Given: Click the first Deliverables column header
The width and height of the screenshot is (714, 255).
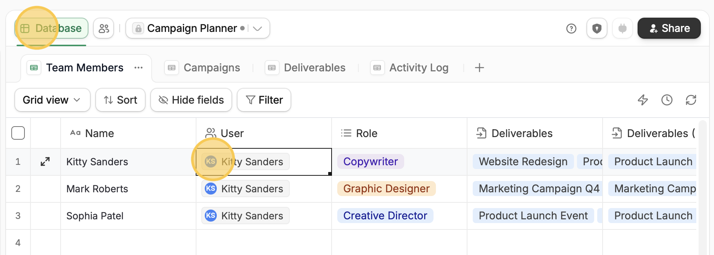Looking at the screenshot, I should point(535,133).
